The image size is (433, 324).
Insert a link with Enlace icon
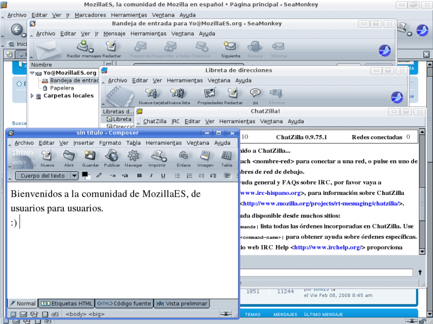[183, 158]
